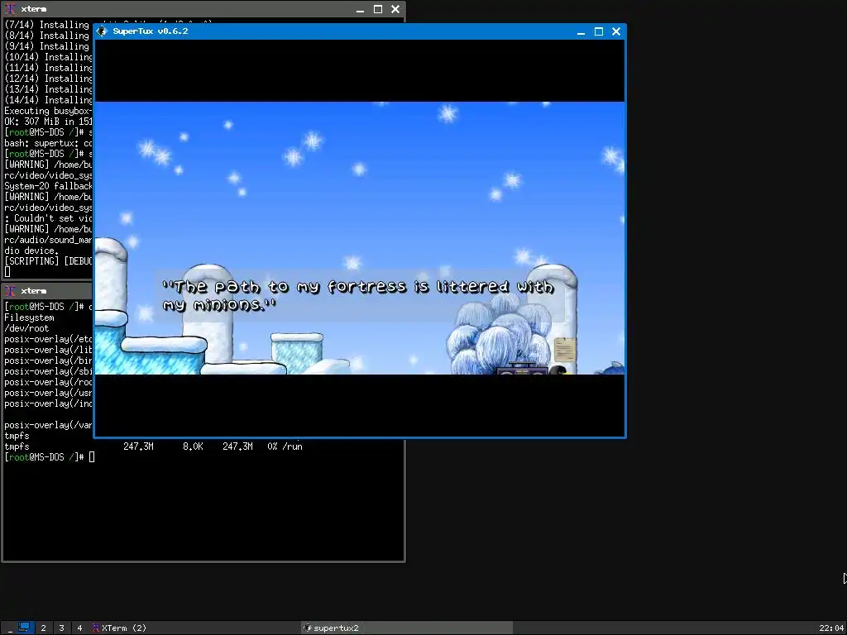Viewport: 847px width, 635px height.
Task: Click 'OK: 307 MiB in 151' line in top xterm
Action: coord(48,122)
